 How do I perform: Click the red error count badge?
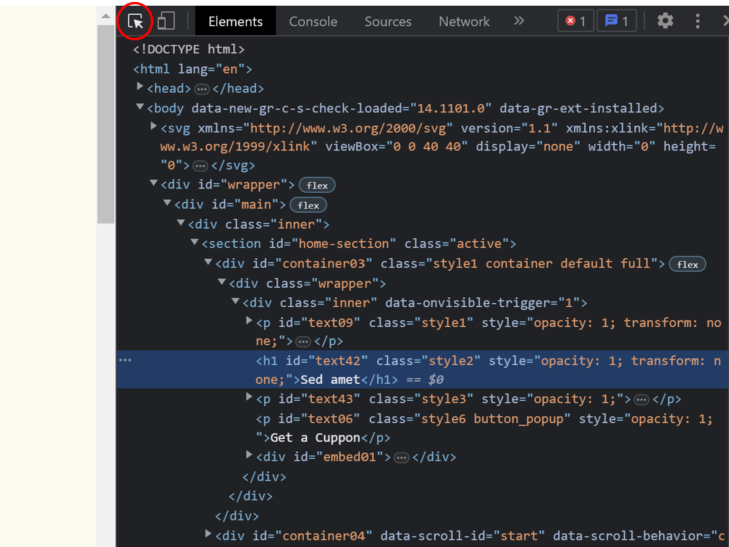[x=575, y=21]
